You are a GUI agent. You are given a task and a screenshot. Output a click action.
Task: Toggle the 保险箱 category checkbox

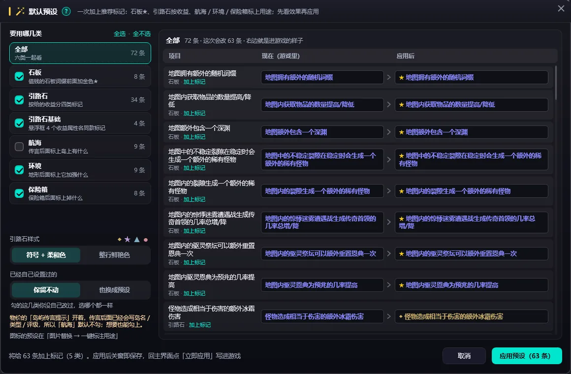tap(19, 193)
